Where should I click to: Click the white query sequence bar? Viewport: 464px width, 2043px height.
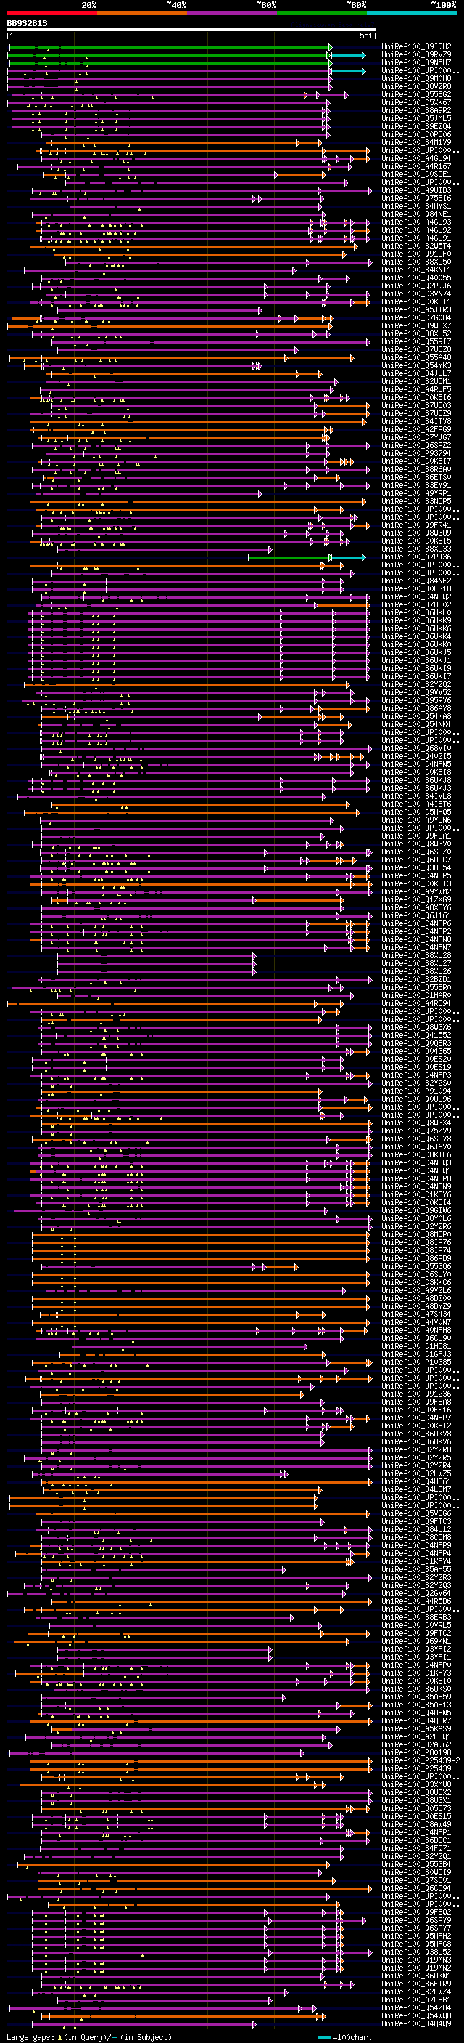pyautogui.click(x=191, y=30)
